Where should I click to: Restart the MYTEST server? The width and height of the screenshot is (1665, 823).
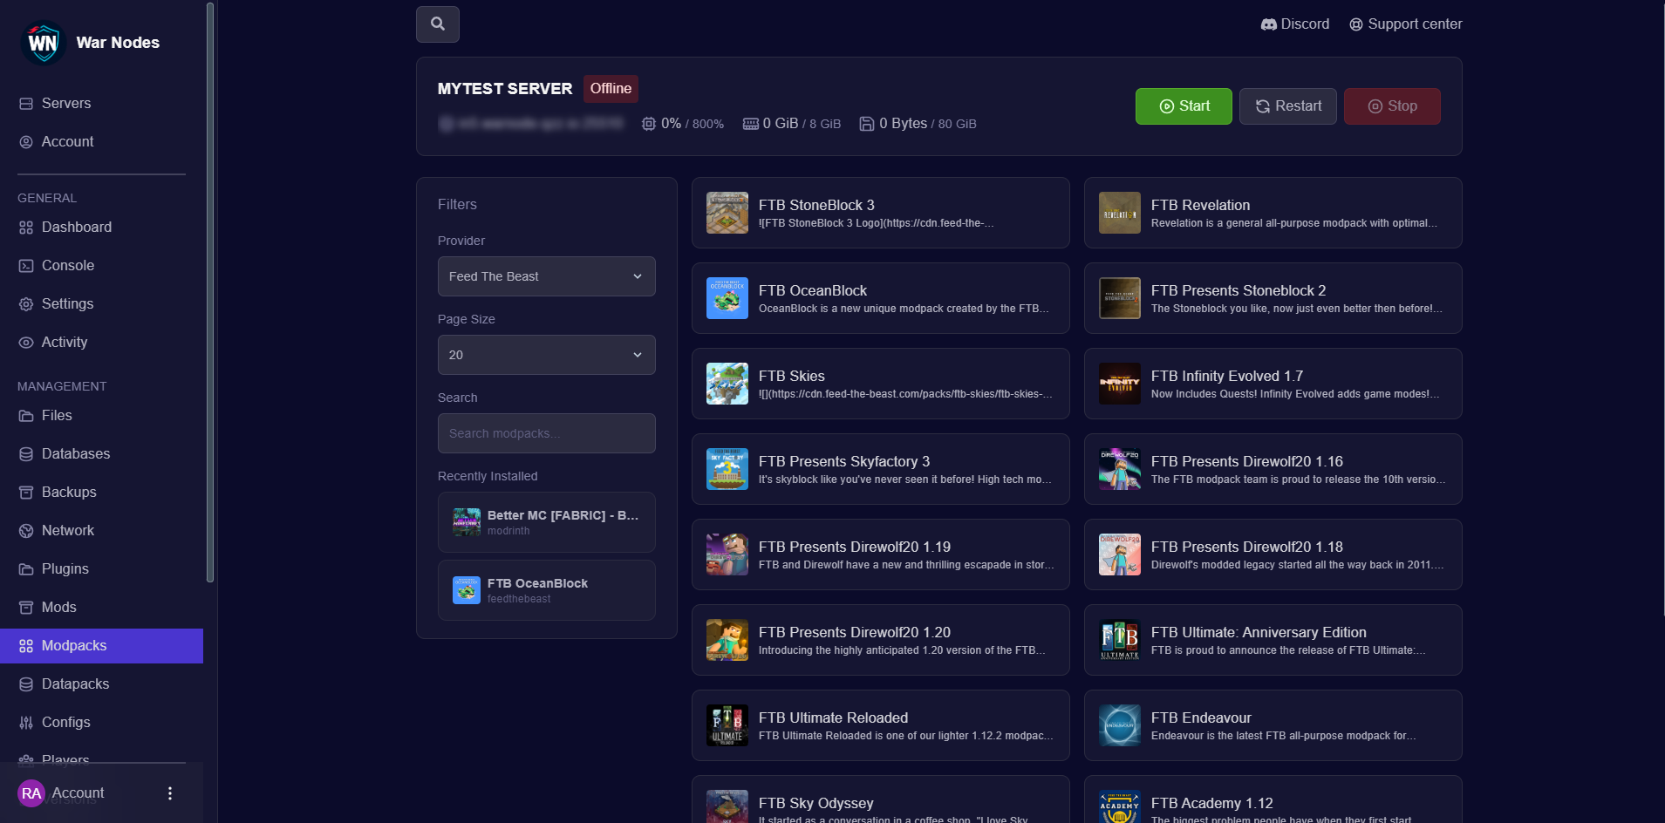pos(1288,106)
